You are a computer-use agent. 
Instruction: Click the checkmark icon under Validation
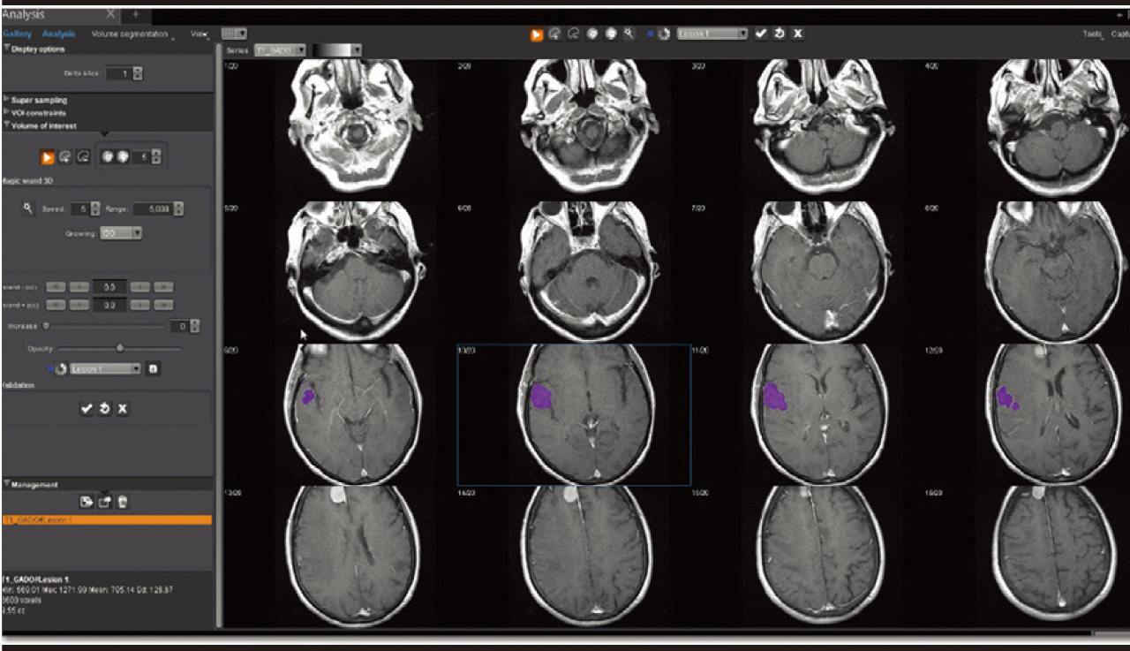pyautogui.click(x=87, y=409)
